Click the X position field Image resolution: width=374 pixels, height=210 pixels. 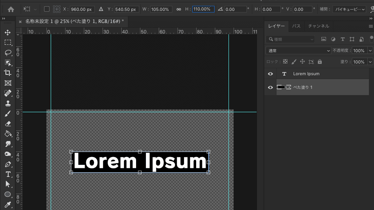82,9
